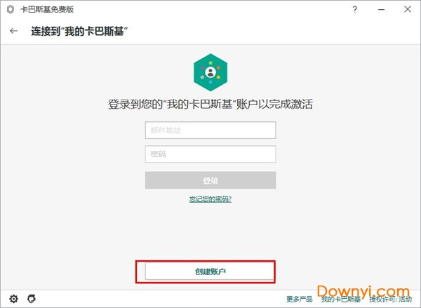Open settings via the gear icon
Image resolution: width=421 pixels, height=308 pixels.
click(14, 299)
